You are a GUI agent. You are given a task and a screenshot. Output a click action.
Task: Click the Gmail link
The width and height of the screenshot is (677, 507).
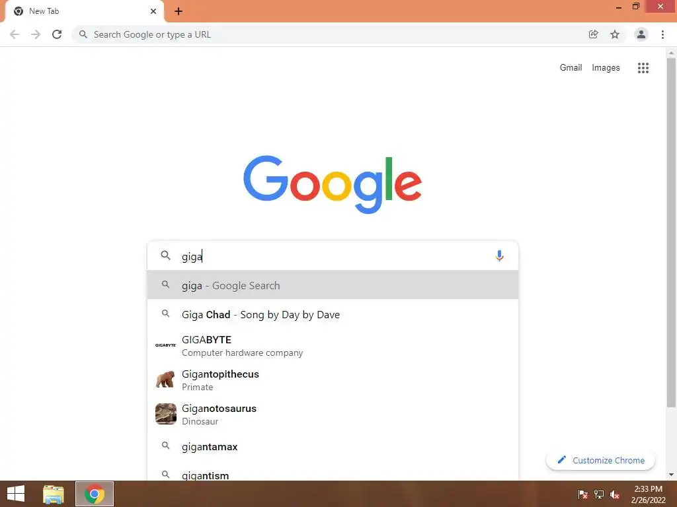[571, 68]
